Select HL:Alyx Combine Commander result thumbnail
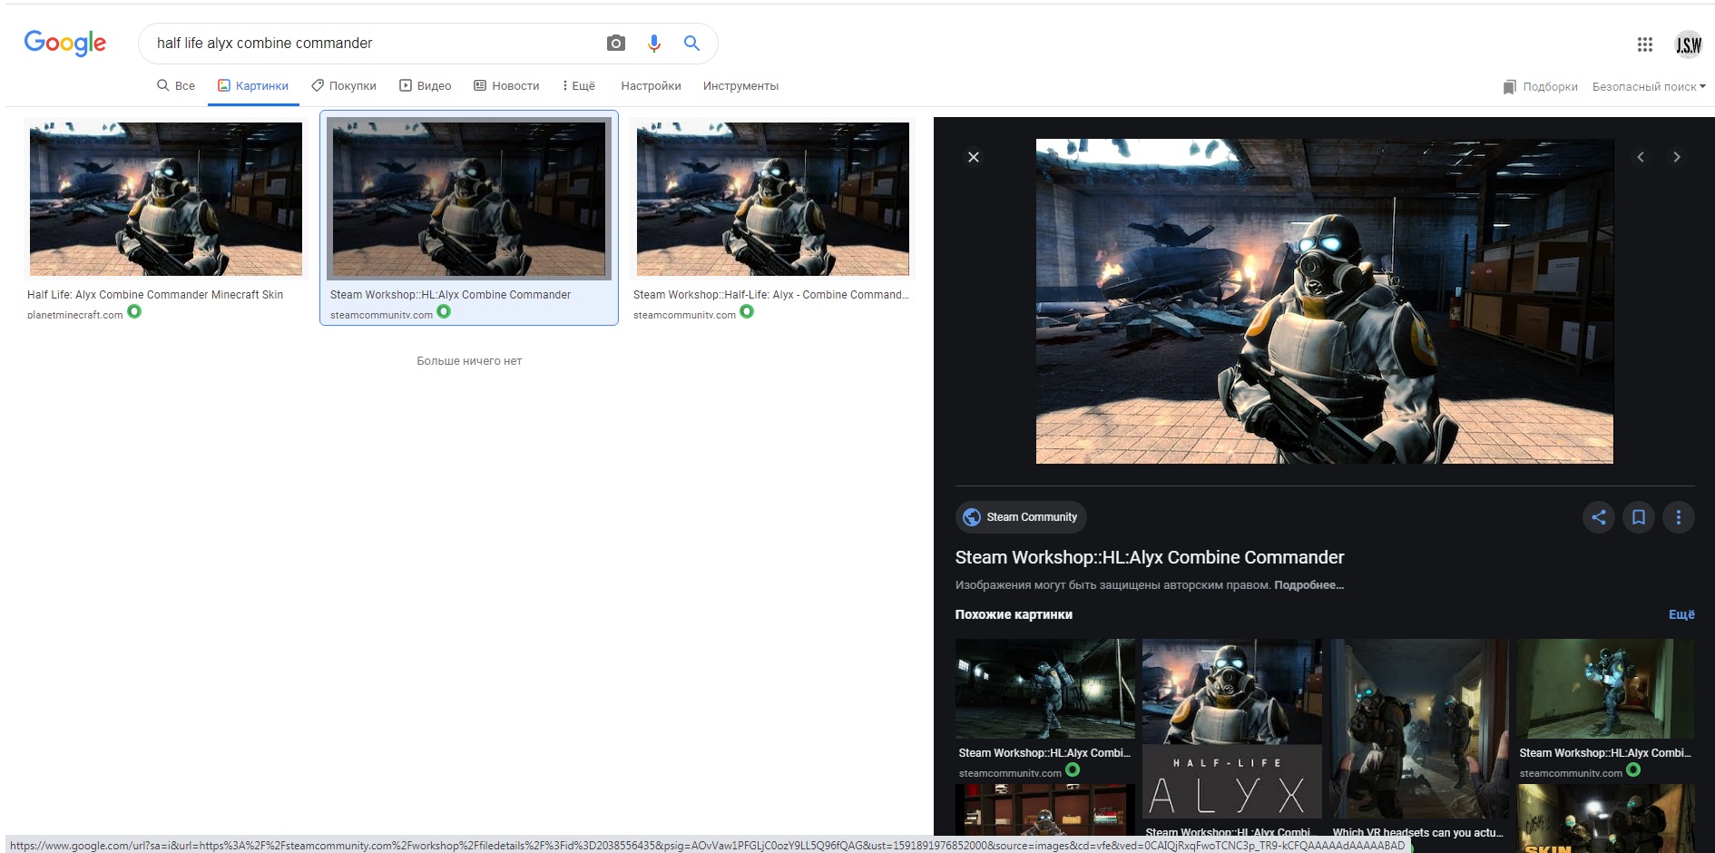This screenshot has width=1715, height=853. coord(469,199)
